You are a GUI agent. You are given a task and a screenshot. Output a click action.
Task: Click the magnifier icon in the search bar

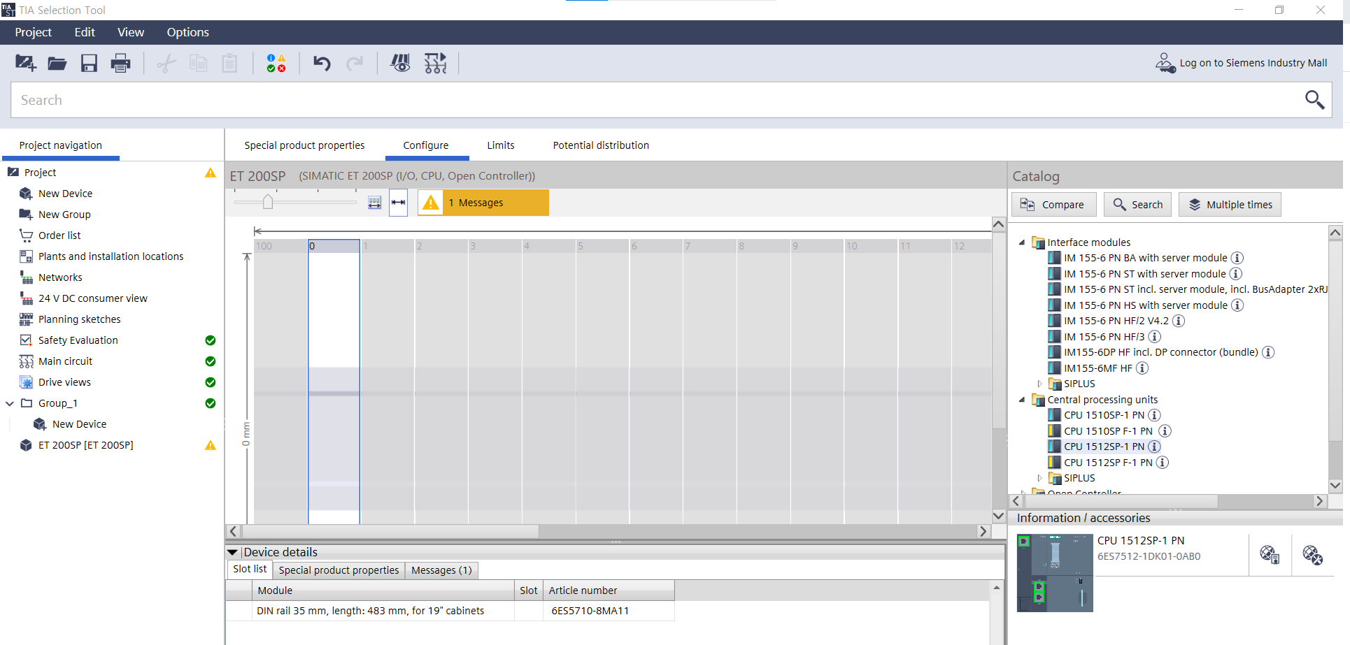[x=1314, y=100]
